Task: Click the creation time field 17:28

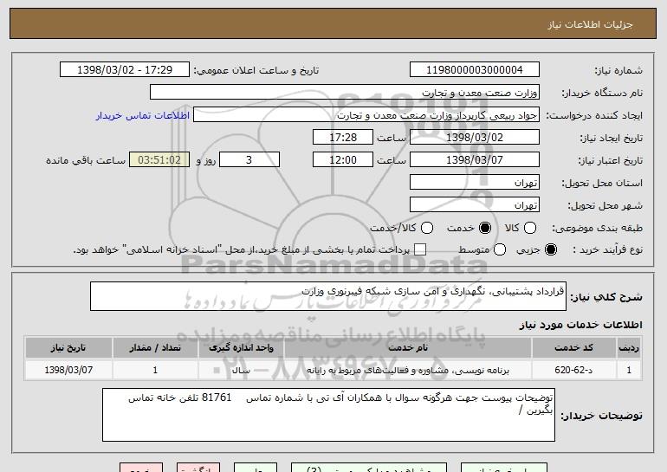Action: [343, 138]
